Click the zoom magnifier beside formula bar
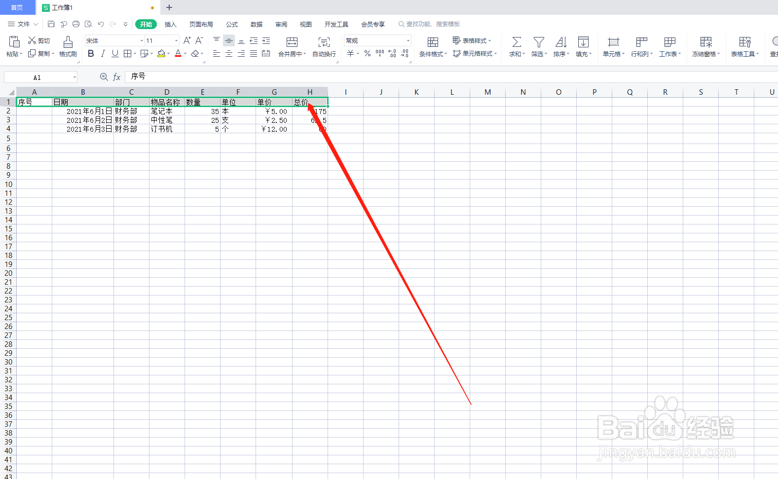Viewport: 778px width, 479px height. point(104,77)
